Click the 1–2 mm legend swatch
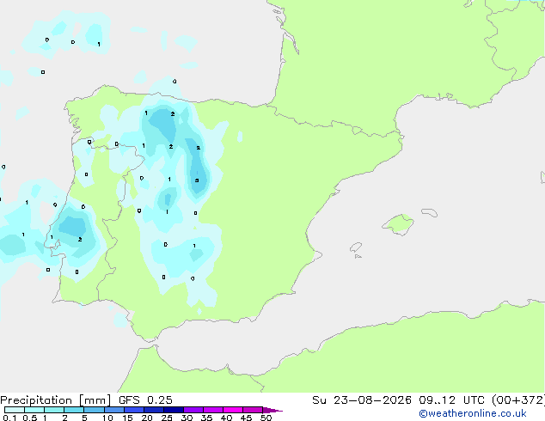 [54, 410]
